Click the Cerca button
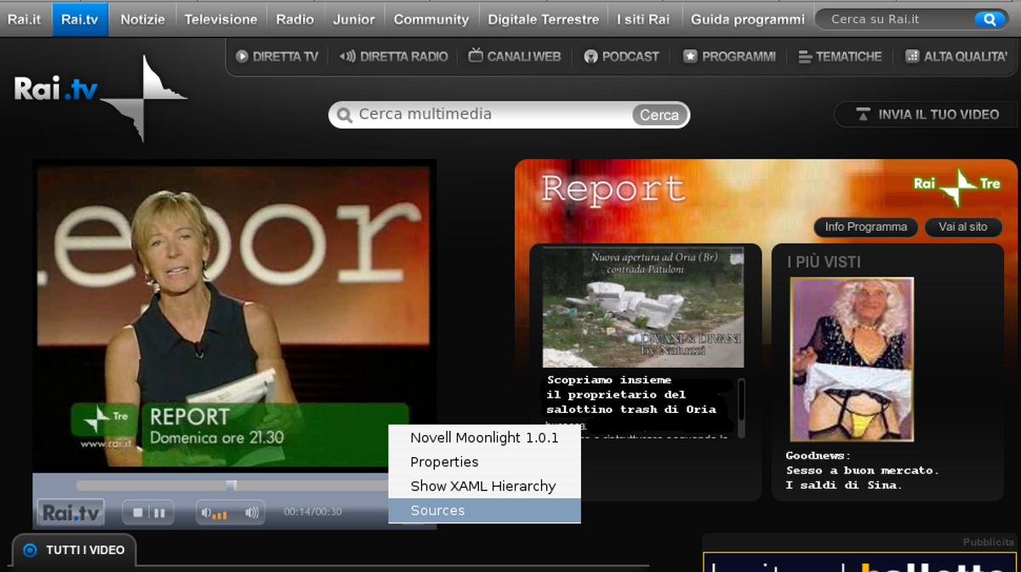The image size is (1021, 572). 659,115
